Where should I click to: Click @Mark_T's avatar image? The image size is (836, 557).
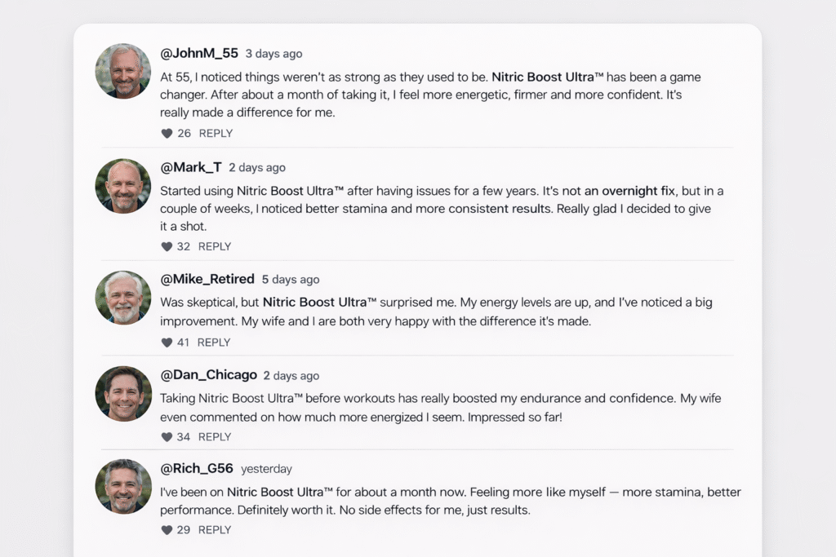[x=123, y=186]
